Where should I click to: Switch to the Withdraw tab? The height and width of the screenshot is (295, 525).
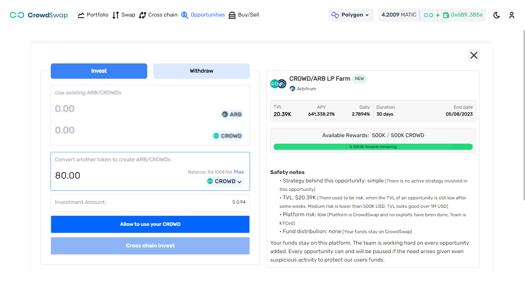tap(201, 71)
